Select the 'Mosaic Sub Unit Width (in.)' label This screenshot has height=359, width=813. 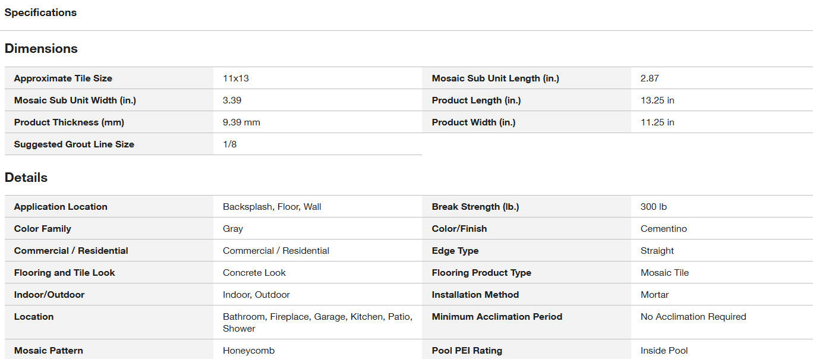pyautogui.click(x=75, y=100)
